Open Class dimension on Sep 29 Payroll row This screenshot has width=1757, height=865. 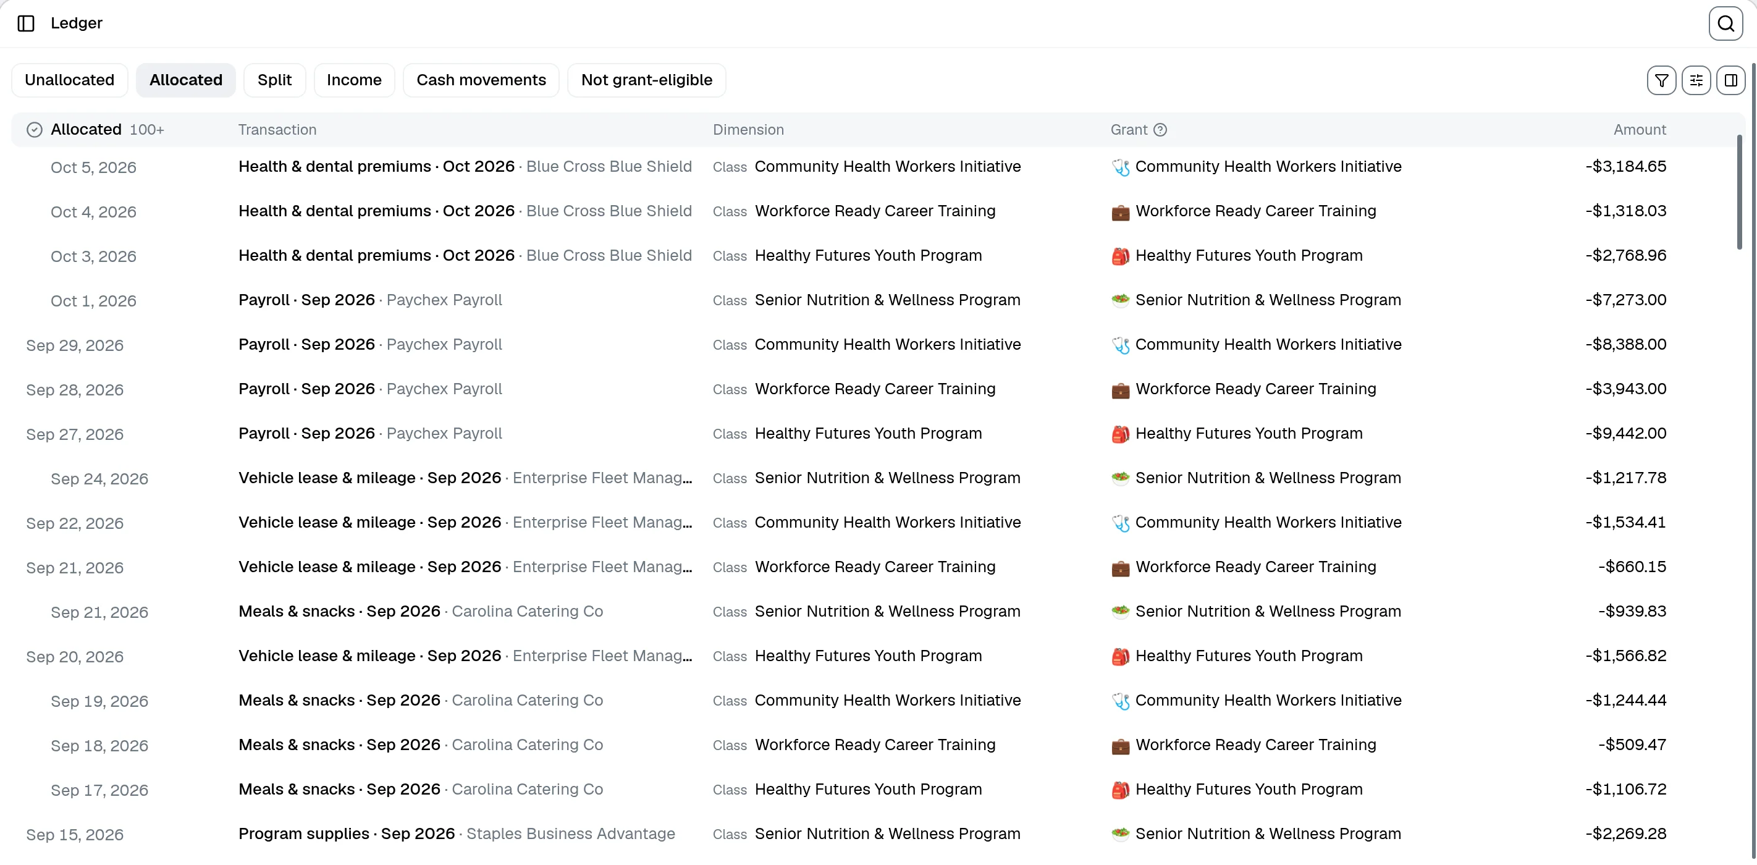pos(866,345)
